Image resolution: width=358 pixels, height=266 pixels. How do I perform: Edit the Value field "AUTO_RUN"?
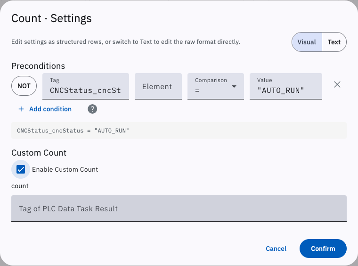[286, 86]
